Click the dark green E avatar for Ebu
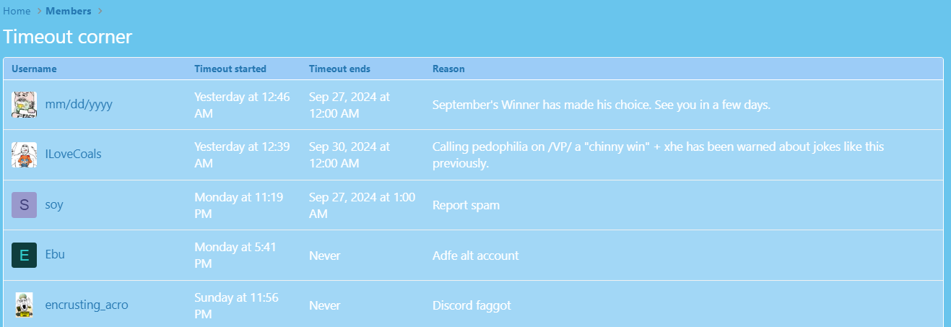The width and height of the screenshot is (951, 327). coord(24,256)
